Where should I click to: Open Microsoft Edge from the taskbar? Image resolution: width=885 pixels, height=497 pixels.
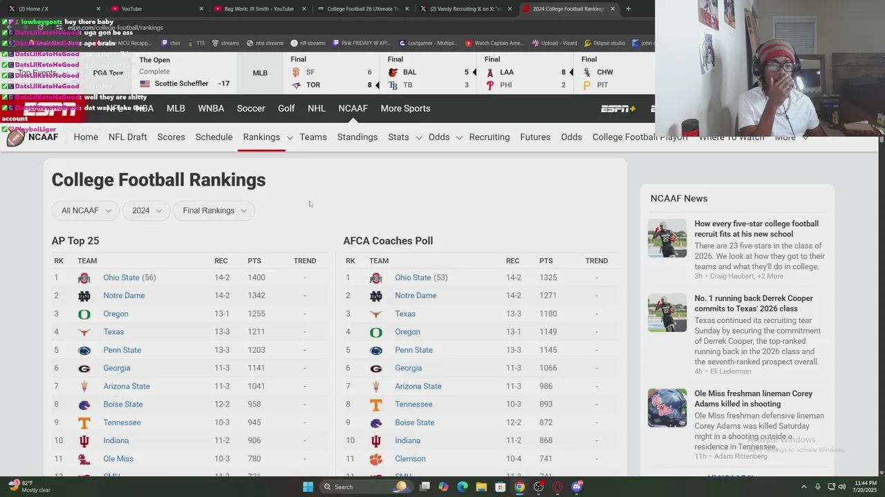point(463,487)
